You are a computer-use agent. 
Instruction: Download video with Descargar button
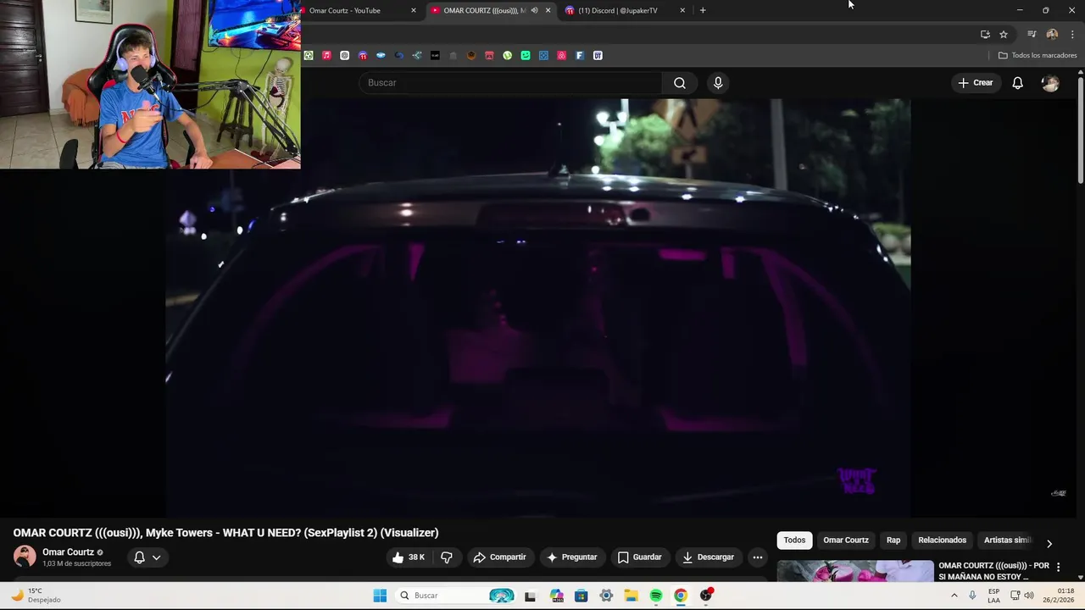tap(709, 557)
